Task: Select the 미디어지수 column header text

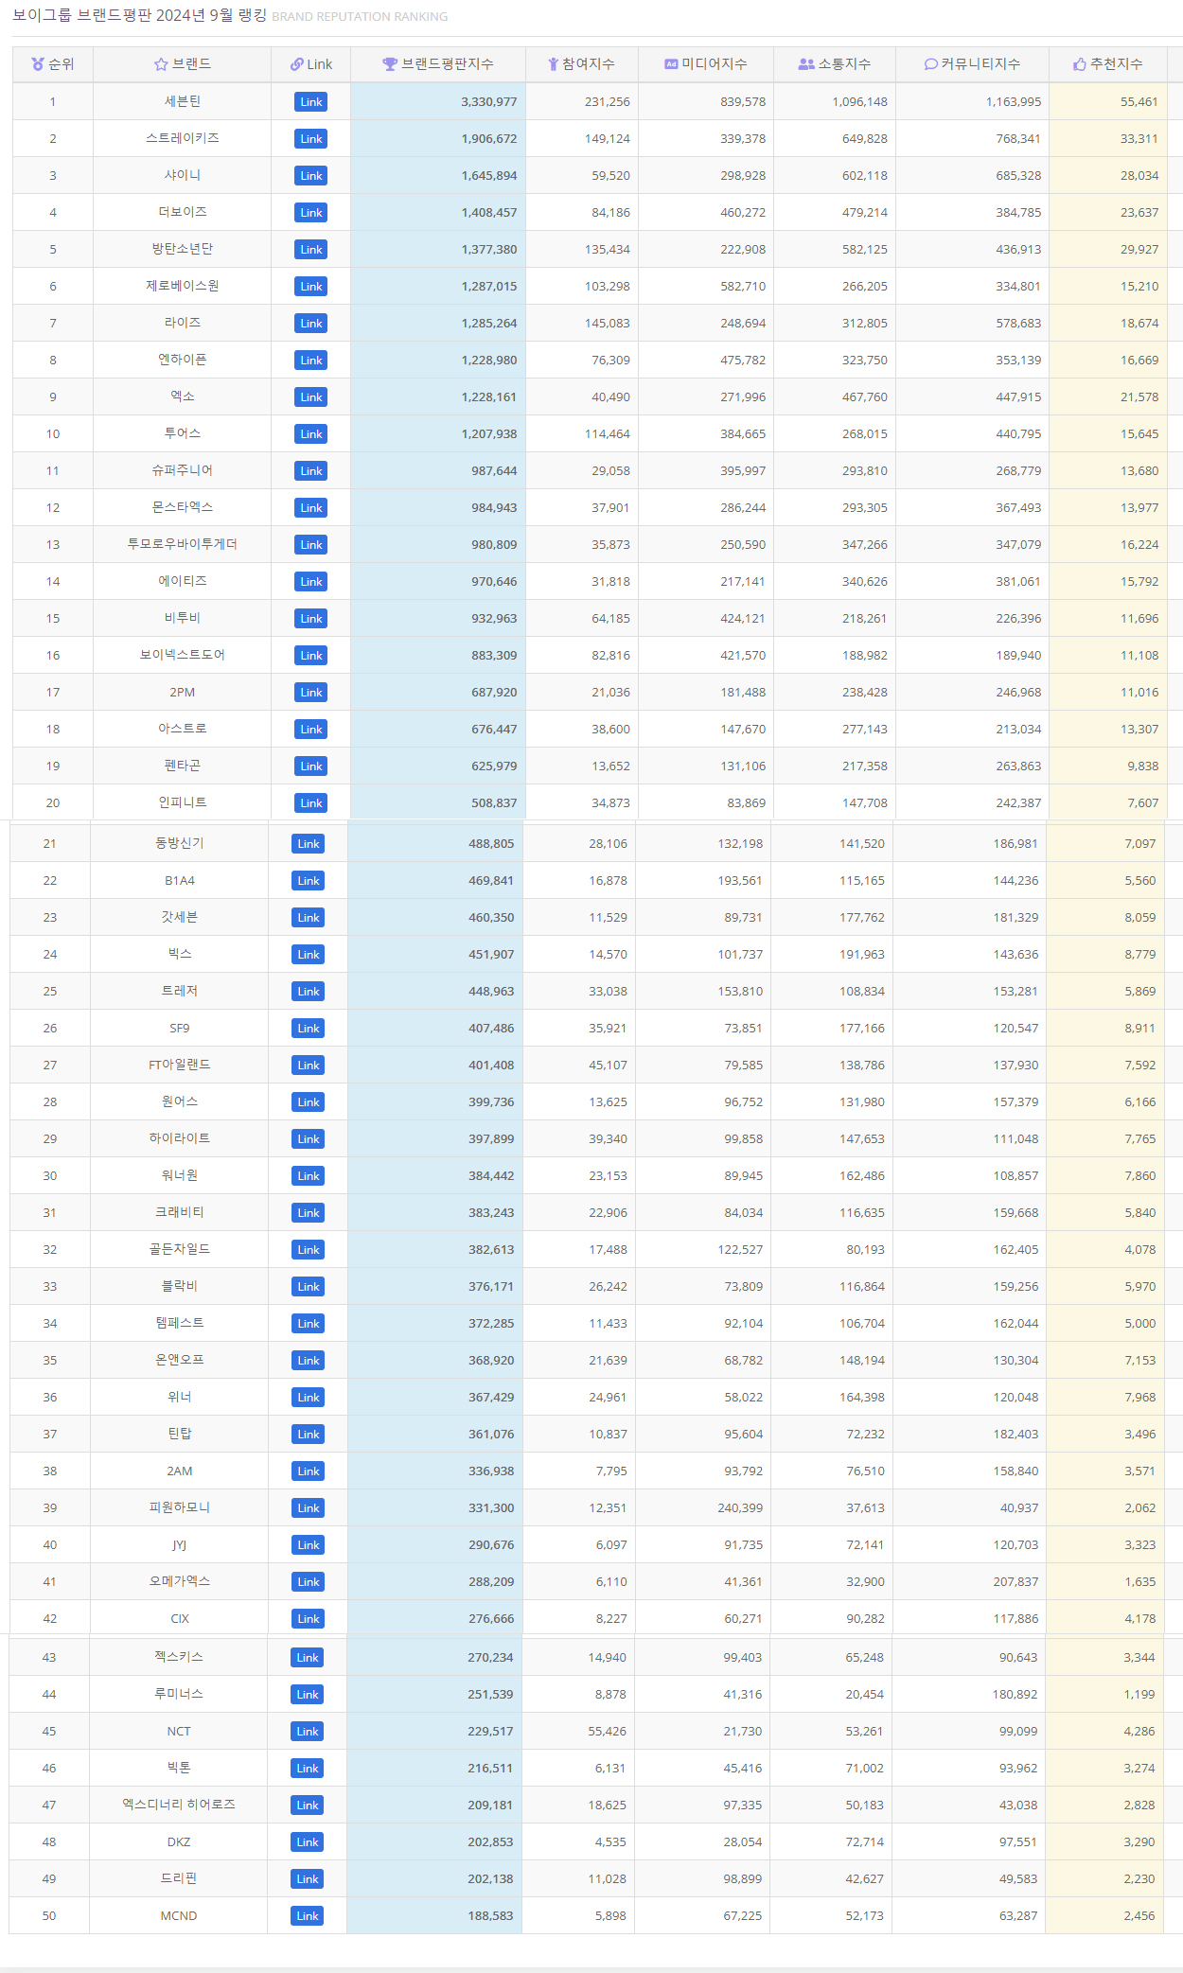Action: click(715, 64)
